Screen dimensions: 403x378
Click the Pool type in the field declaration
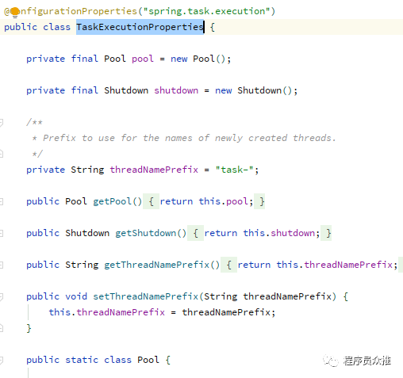coord(115,59)
